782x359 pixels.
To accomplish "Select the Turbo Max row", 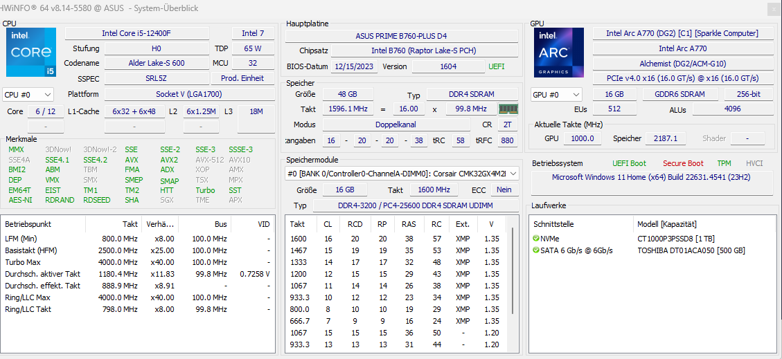I will (138, 262).
